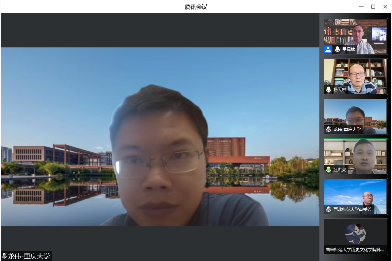
Task: Click the blue host icon beside 吴佩林
Action: click(328, 49)
